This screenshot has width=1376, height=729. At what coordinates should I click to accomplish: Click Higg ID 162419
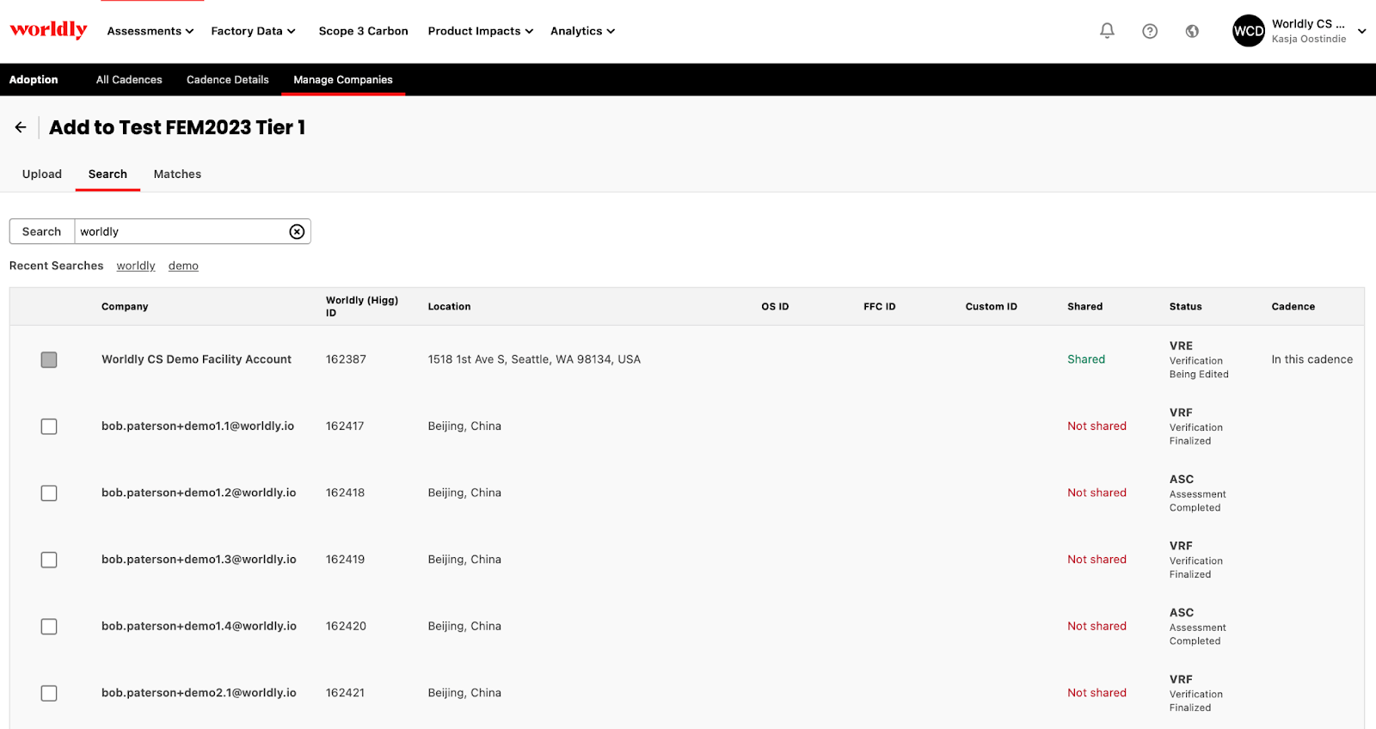345,560
